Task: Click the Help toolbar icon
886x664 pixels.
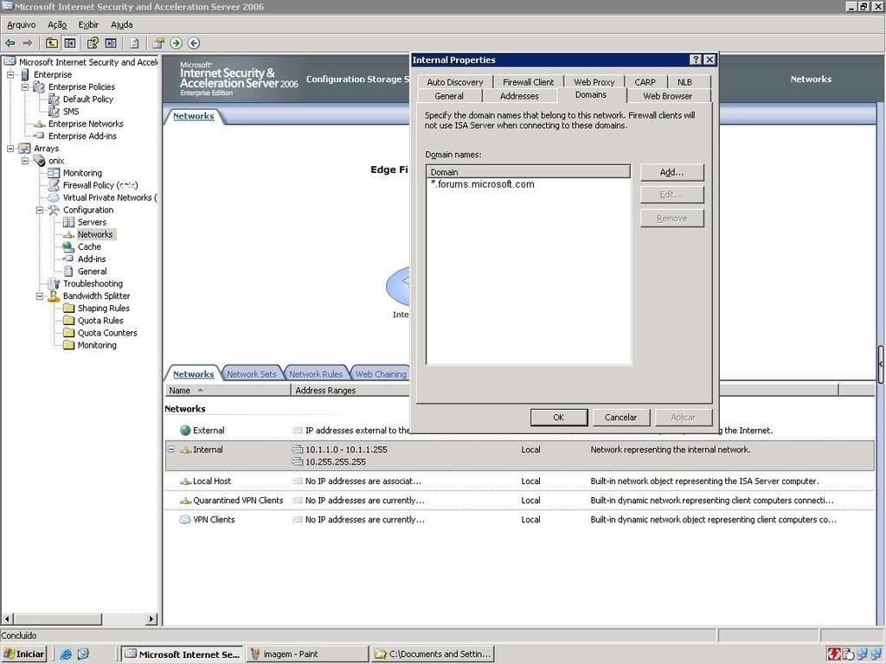Action: pos(93,43)
